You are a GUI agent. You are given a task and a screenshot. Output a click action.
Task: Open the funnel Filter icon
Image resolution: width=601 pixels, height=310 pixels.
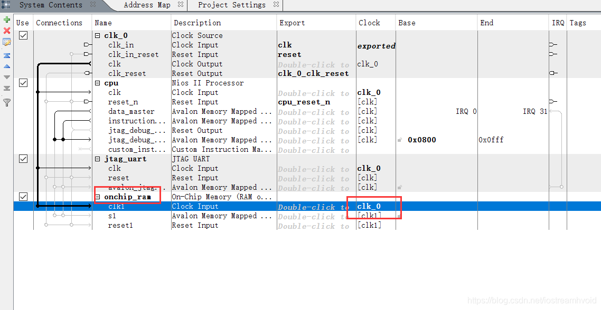pyautogui.click(x=6, y=102)
